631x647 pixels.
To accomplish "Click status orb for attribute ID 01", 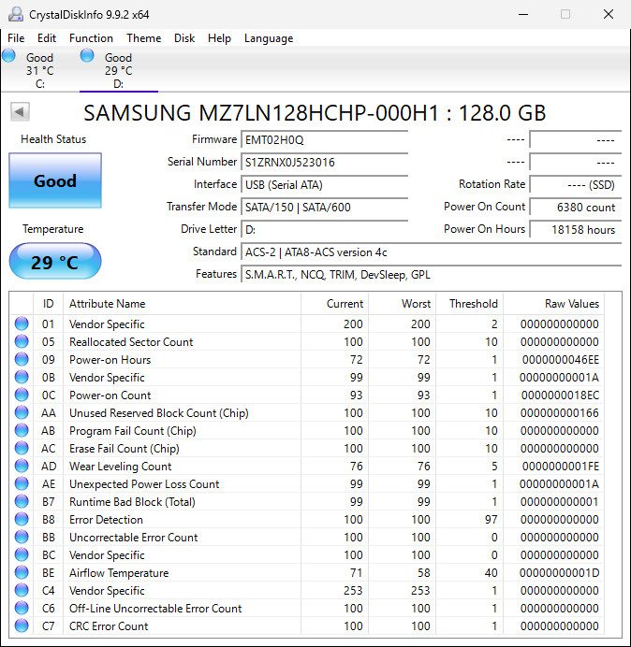I will 22,323.
